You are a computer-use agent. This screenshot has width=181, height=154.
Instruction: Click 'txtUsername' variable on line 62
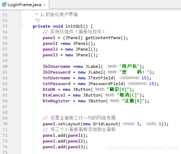57,78
